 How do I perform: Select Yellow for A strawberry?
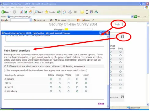(x=51, y=91)
